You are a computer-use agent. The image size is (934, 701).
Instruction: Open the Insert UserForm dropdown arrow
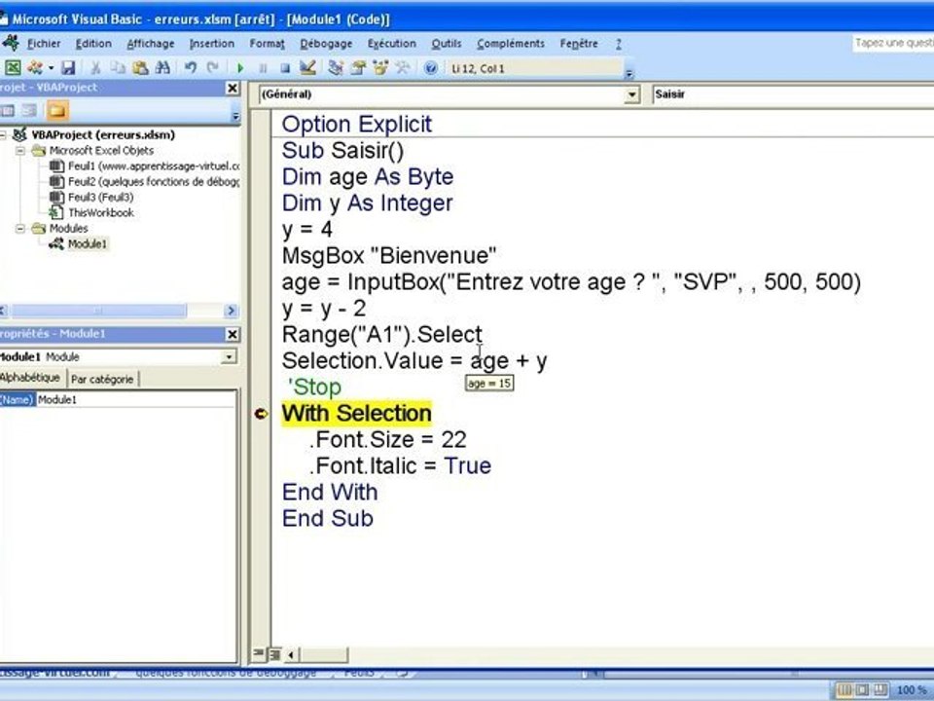51,68
